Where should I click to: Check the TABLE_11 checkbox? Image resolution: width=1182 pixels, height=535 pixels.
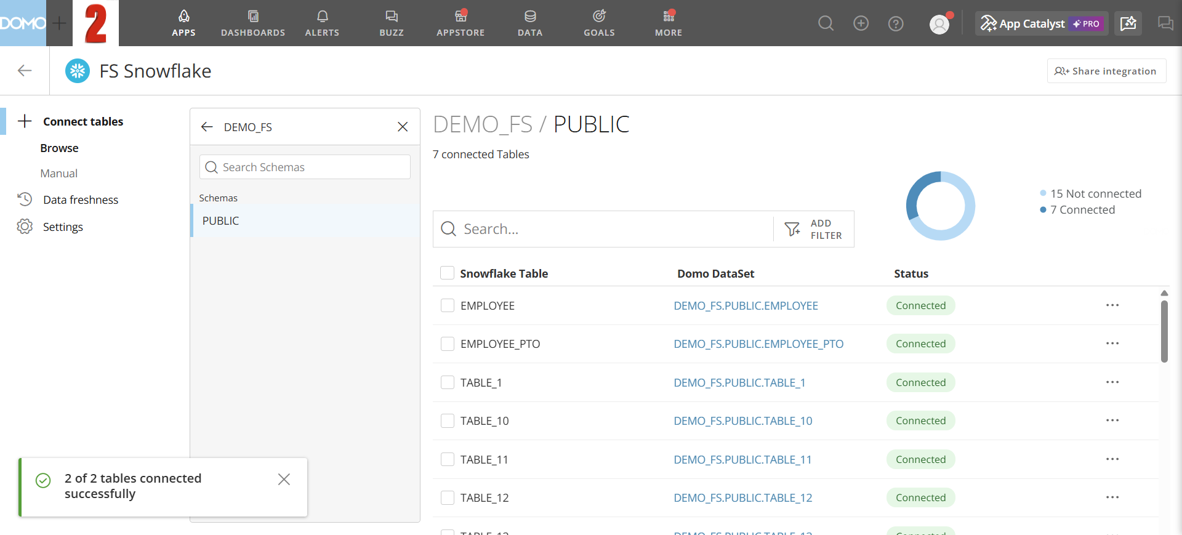(x=448, y=459)
